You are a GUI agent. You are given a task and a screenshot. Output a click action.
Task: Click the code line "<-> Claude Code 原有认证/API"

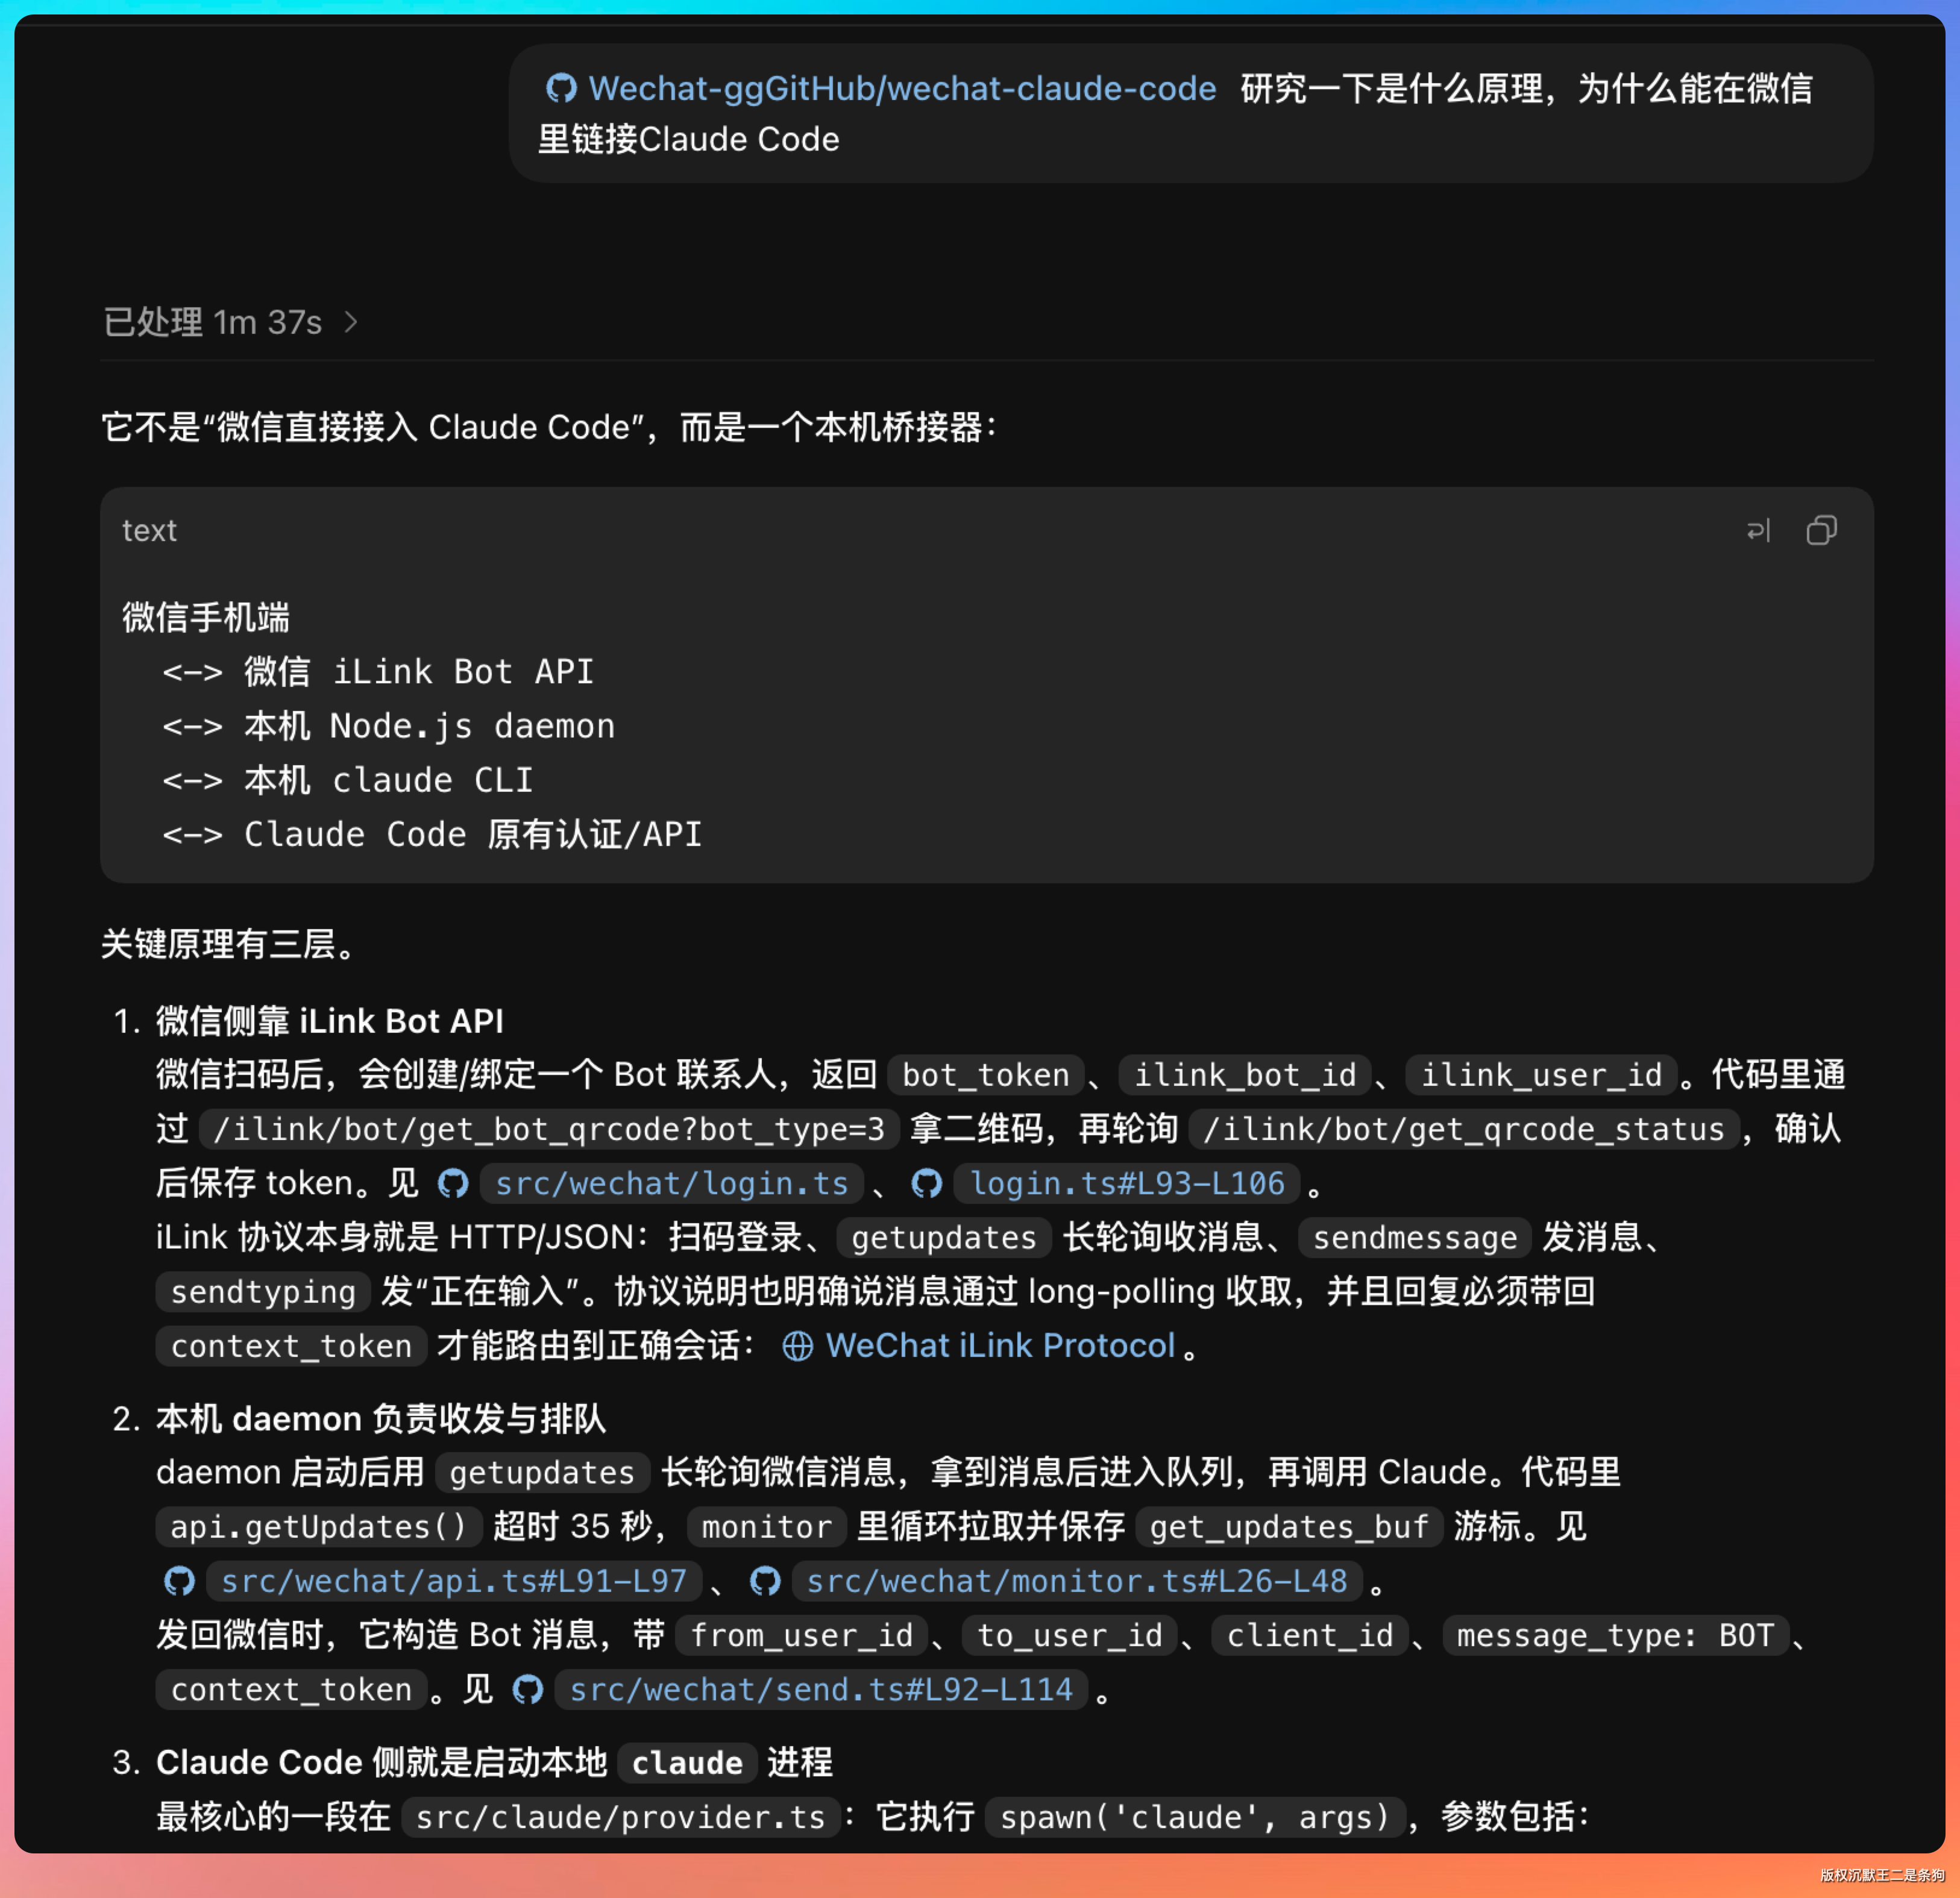point(432,835)
